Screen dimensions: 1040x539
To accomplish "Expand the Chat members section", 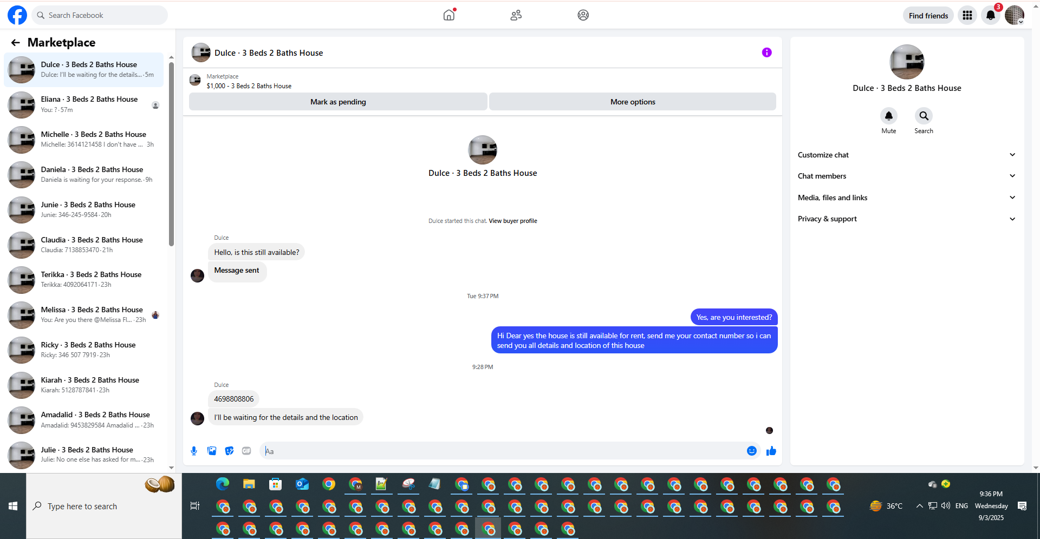I will [x=907, y=176].
